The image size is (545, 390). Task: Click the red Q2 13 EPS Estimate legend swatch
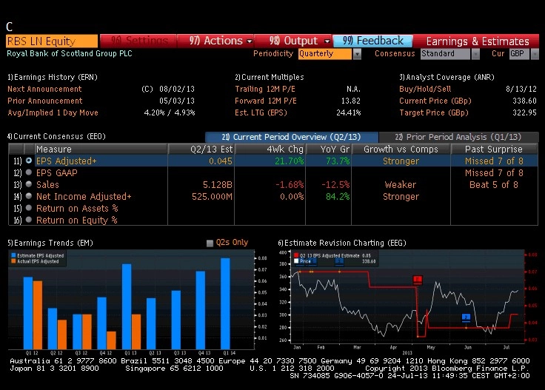pyautogui.click(x=296, y=255)
